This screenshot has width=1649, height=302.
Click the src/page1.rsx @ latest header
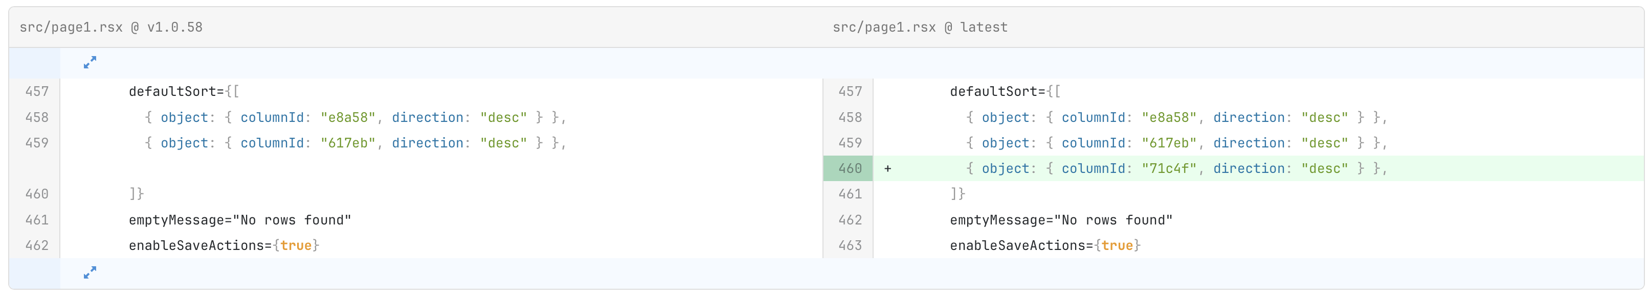[x=920, y=28]
